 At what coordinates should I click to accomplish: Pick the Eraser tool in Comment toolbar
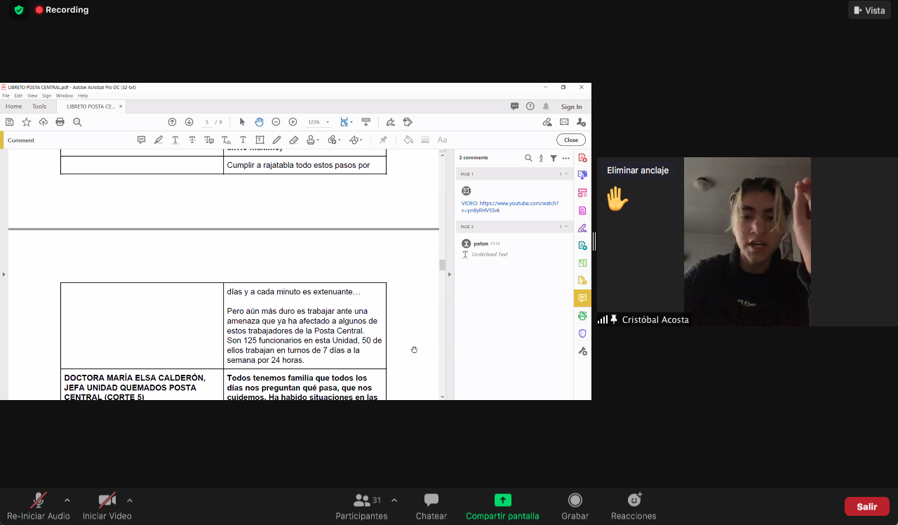(x=293, y=140)
